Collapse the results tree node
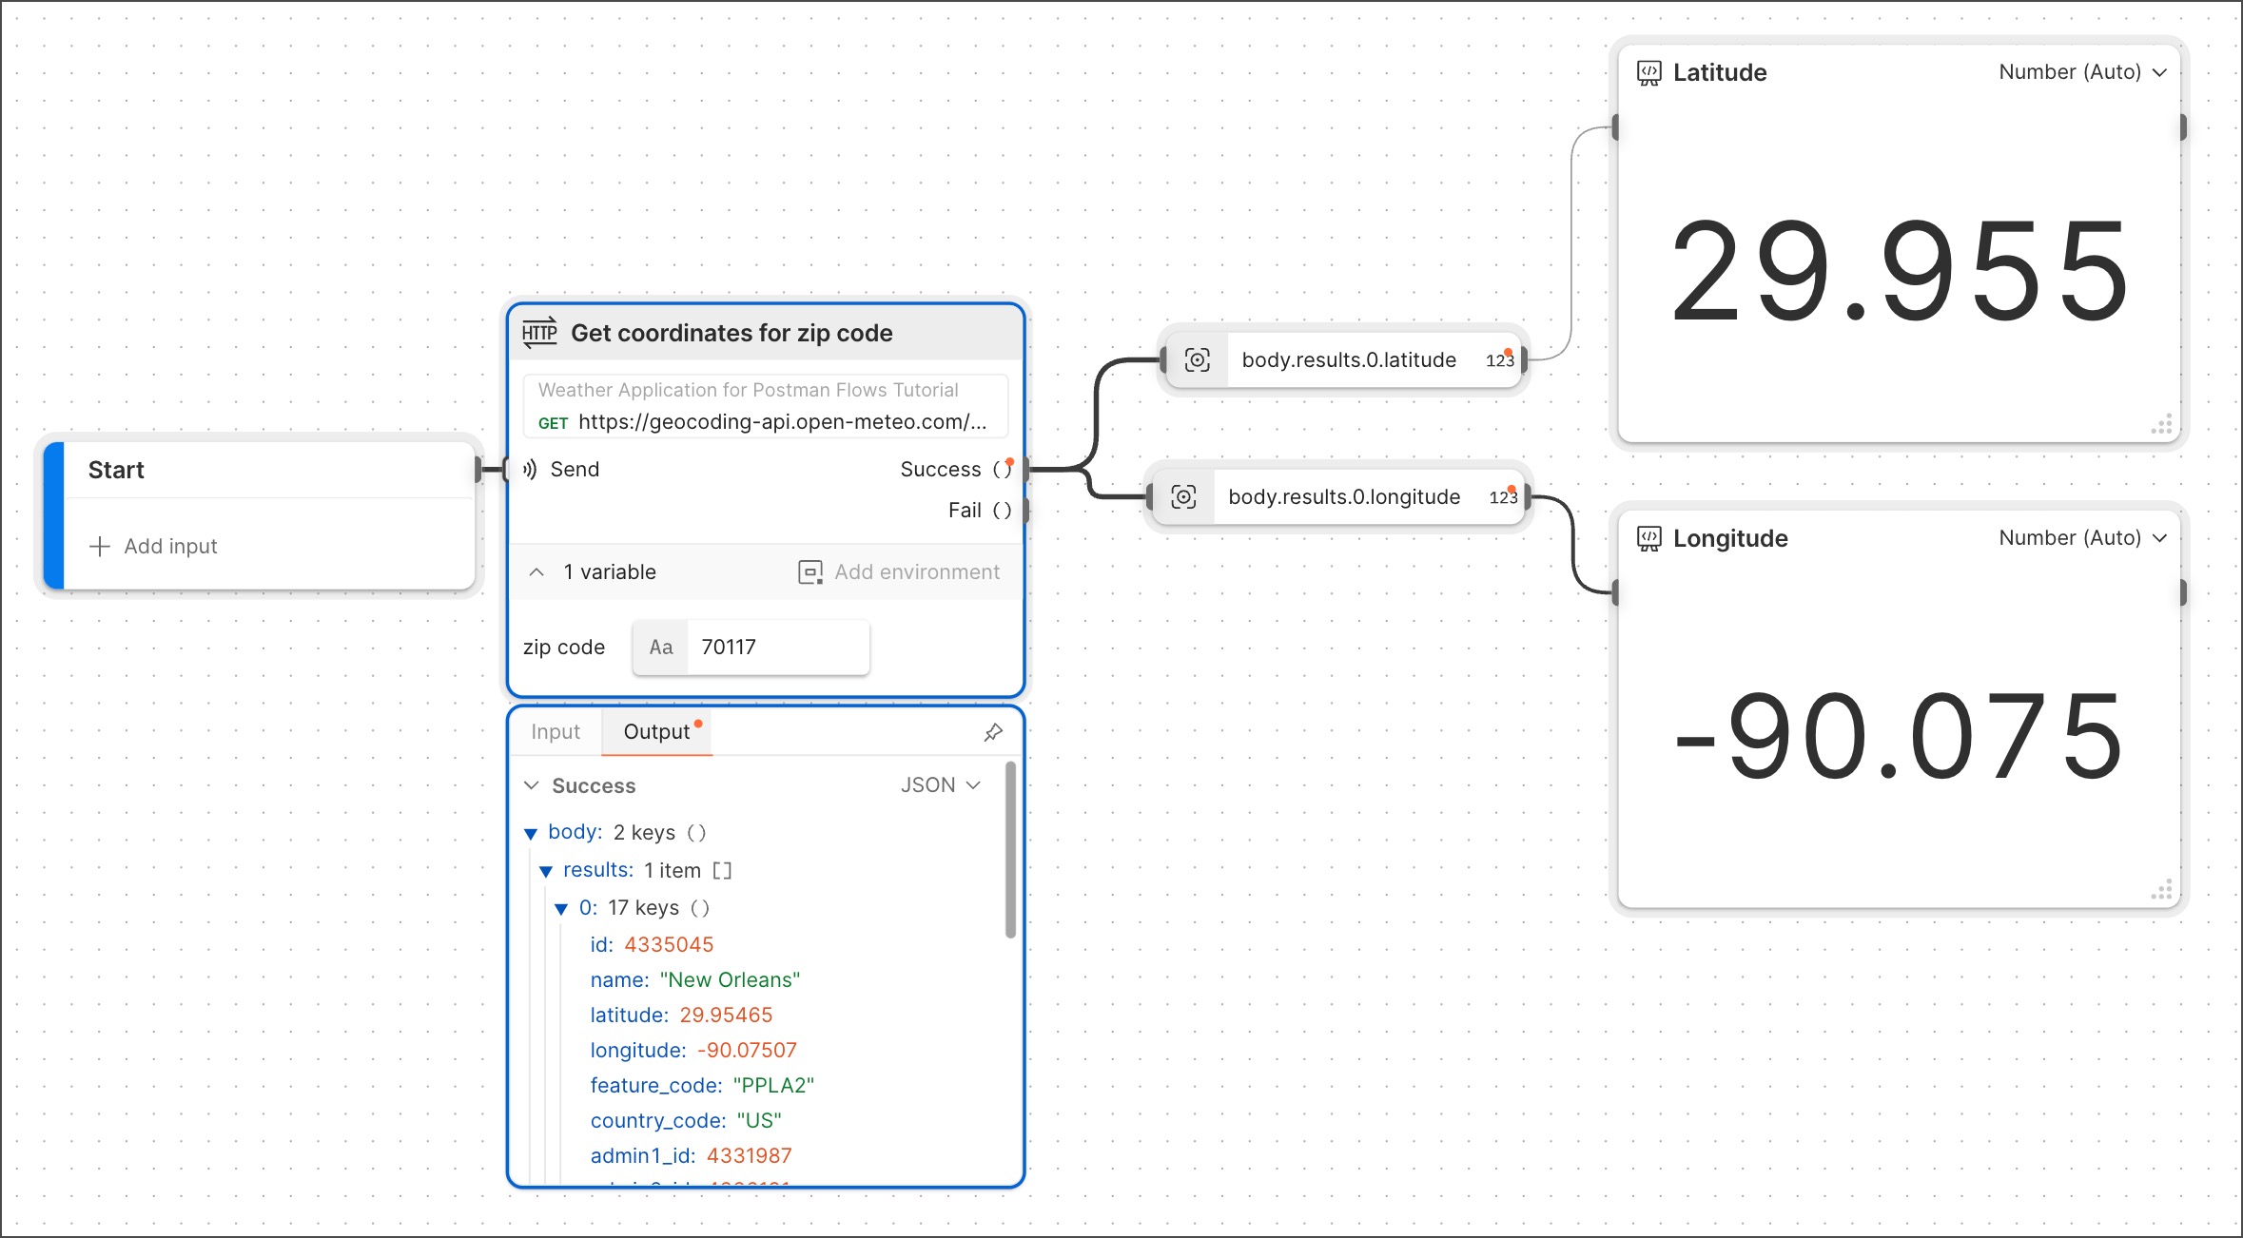The height and width of the screenshot is (1238, 2243). coord(546,871)
